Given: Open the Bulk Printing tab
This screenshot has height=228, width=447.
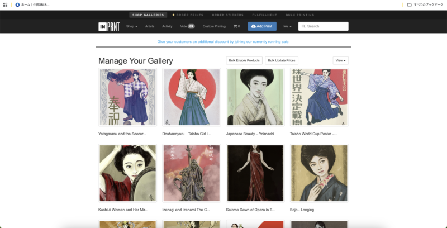Looking at the screenshot, I should (x=300, y=15).
